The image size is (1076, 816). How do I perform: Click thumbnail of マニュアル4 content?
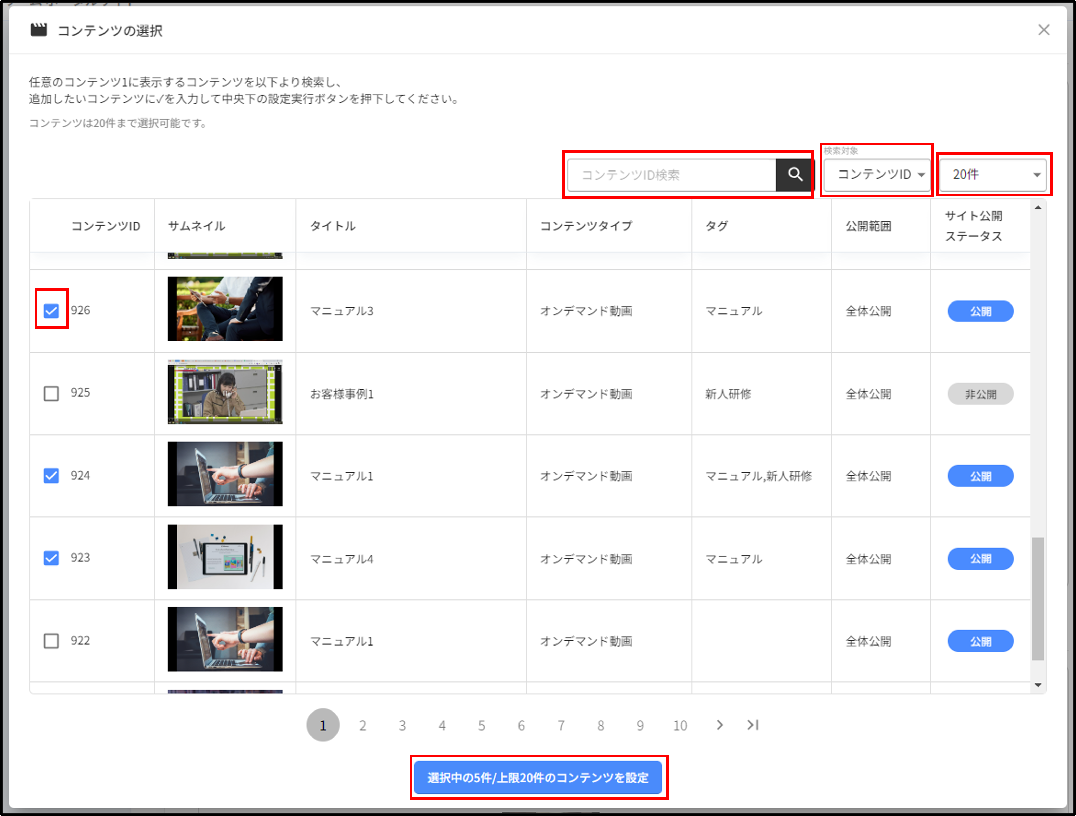[x=225, y=557]
